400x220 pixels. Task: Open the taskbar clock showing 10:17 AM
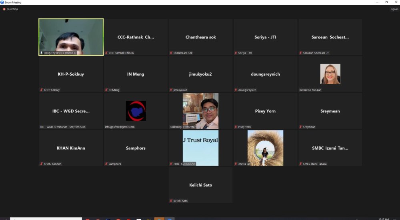383,218
